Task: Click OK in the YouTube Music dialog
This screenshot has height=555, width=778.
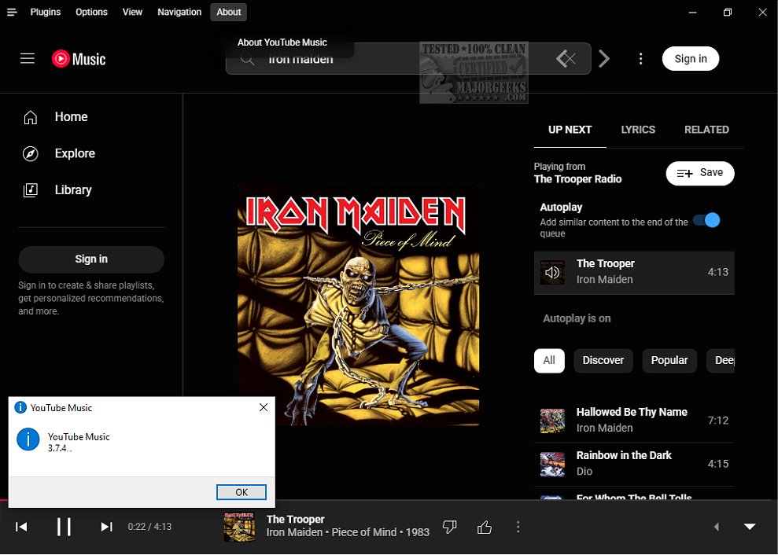Action: point(242,492)
